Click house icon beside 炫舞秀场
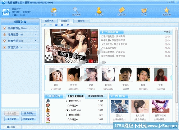Viewport: 179px width, 130px height. (x=5, y=41)
